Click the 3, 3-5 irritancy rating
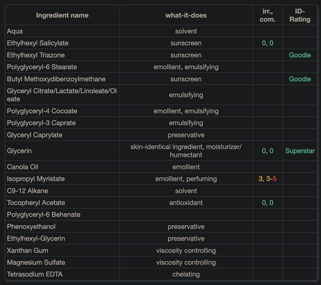This screenshot has height=285, width=321. tap(267, 179)
